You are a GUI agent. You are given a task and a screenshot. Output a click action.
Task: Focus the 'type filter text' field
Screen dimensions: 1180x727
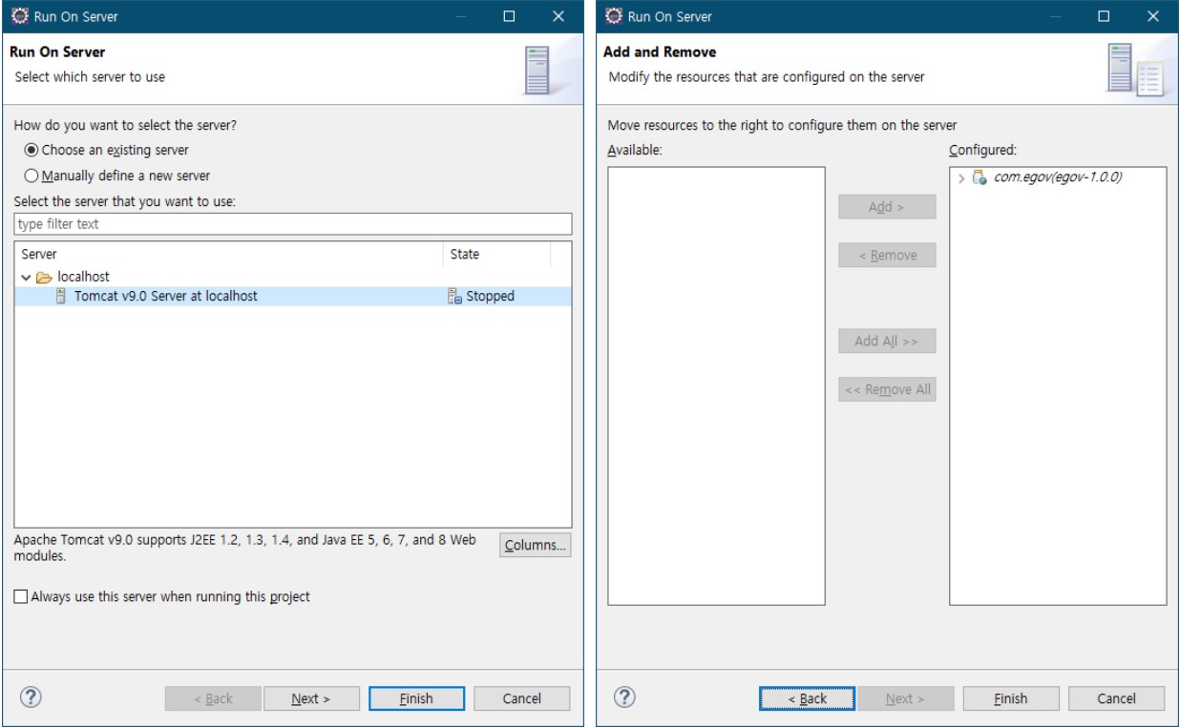pos(293,224)
